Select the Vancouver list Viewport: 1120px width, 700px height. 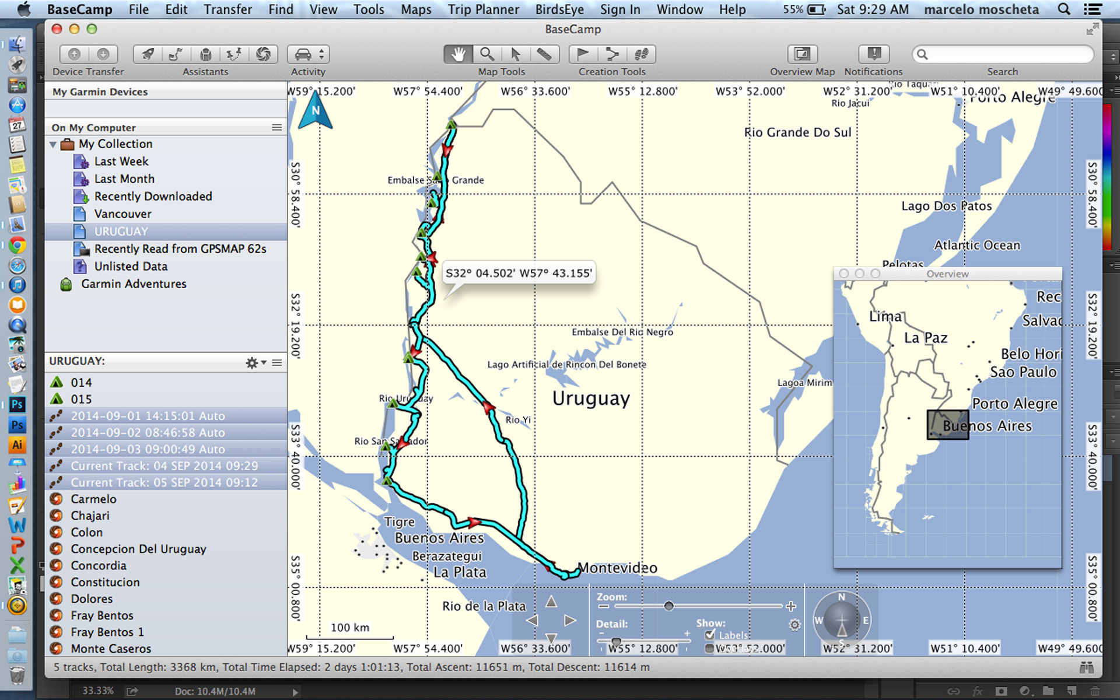point(123,214)
